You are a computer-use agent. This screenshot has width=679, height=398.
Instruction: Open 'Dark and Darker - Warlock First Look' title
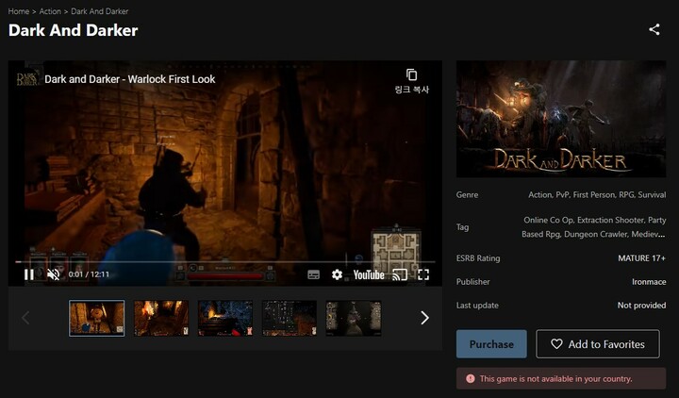coord(130,79)
